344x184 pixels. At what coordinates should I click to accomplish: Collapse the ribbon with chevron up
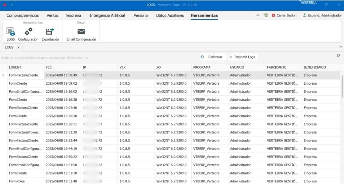258,15
